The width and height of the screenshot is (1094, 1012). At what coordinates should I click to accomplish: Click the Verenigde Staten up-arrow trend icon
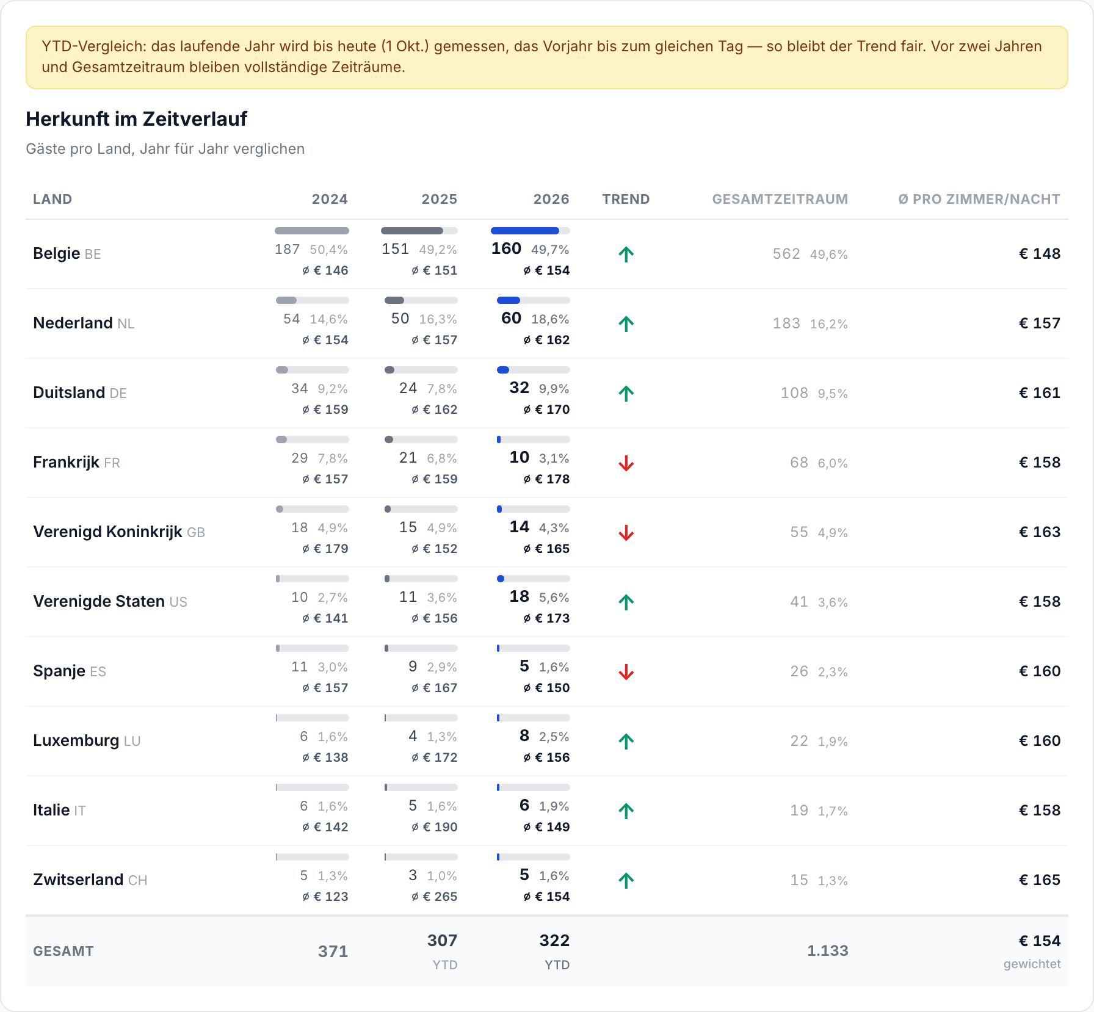(626, 602)
